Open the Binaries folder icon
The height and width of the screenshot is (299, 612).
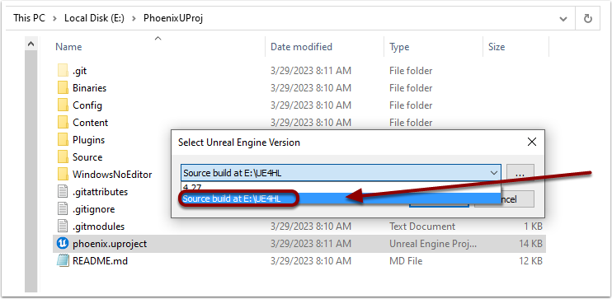pyautogui.click(x=63, y=88)
